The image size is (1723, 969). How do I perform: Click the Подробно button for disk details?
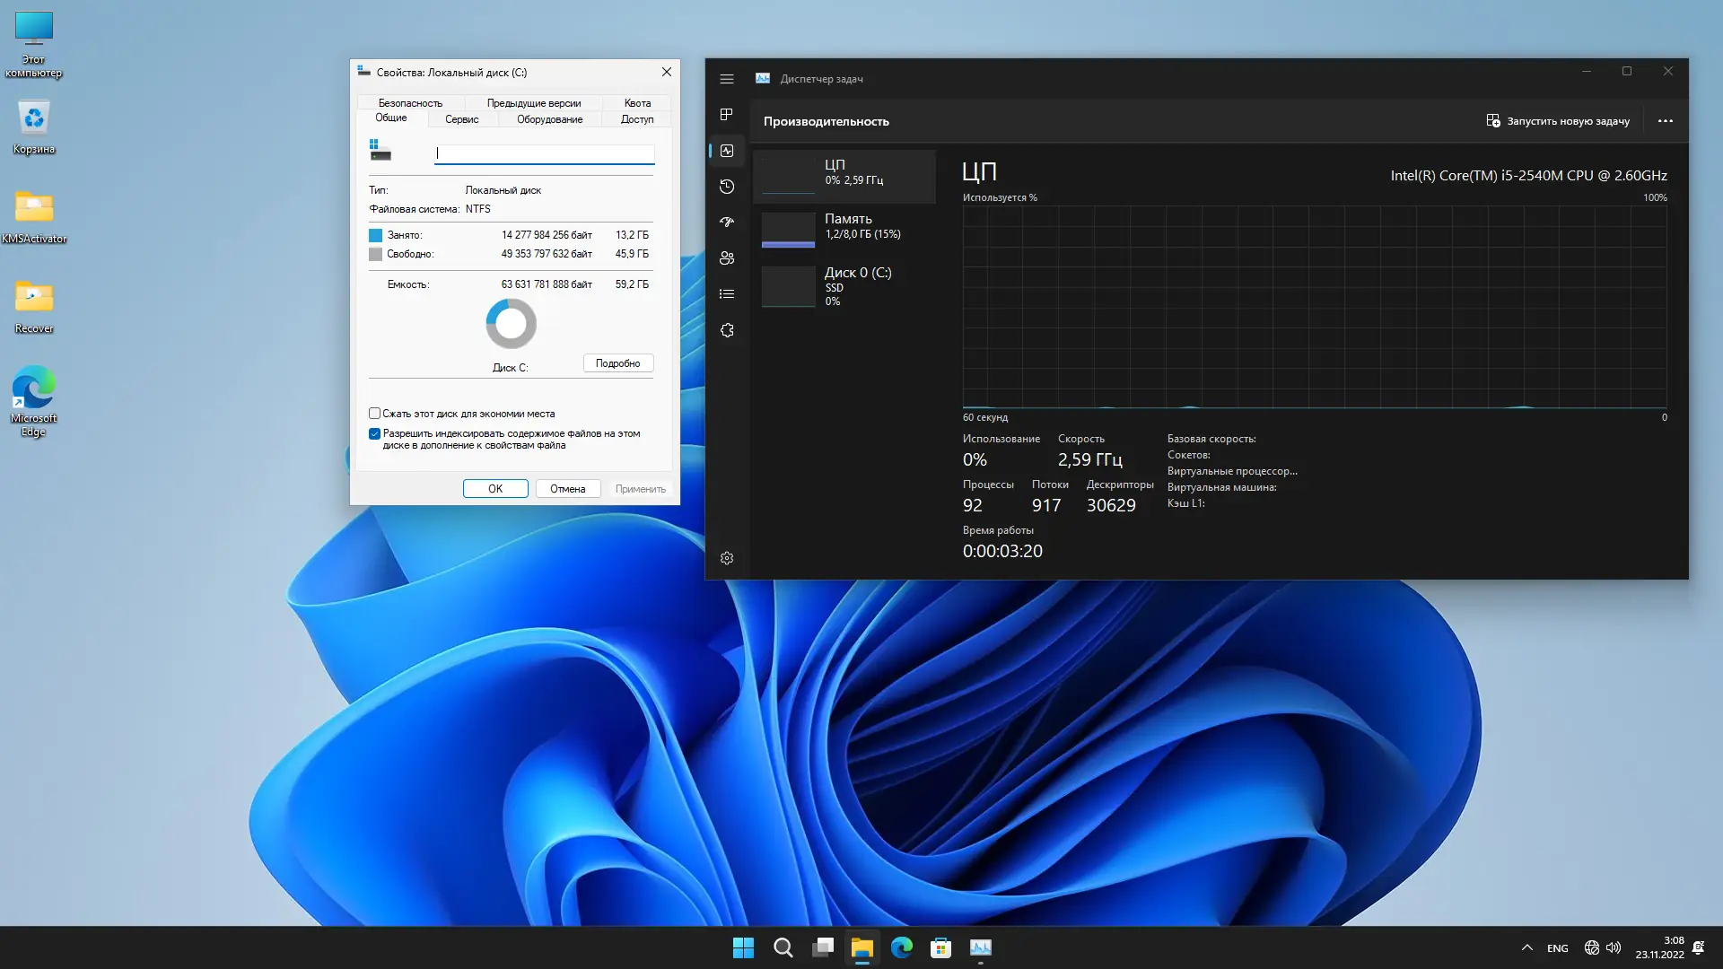(x=617, y=362)
